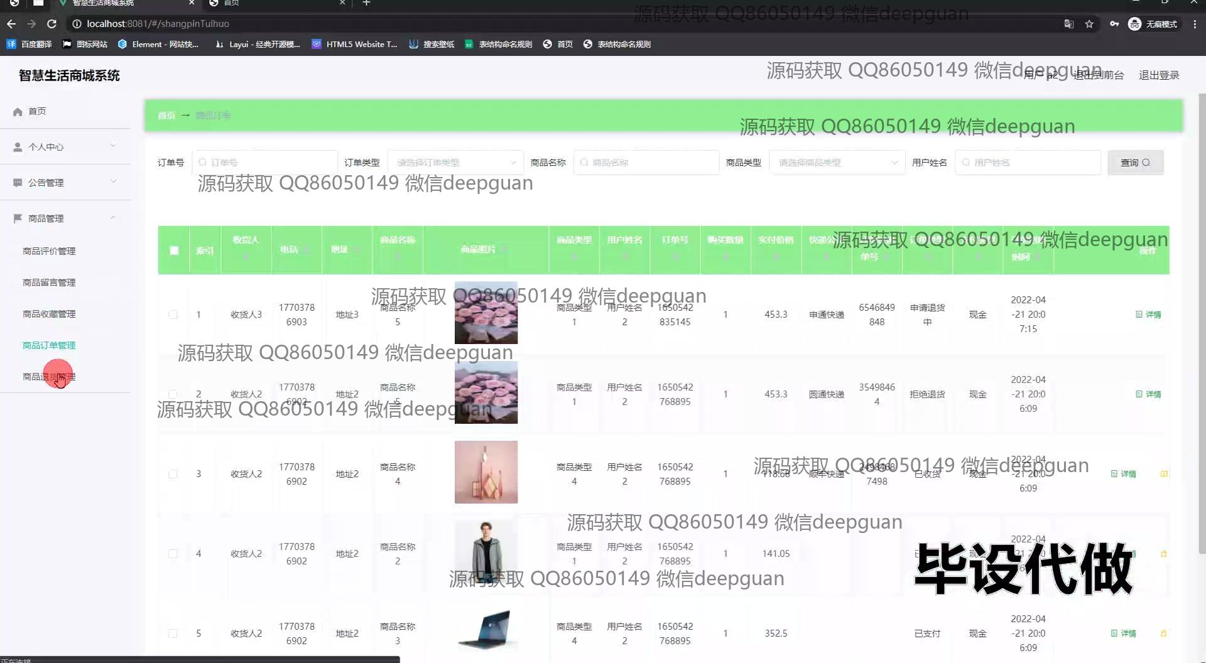Click the browser back arrow

click(x=11, y=24)
